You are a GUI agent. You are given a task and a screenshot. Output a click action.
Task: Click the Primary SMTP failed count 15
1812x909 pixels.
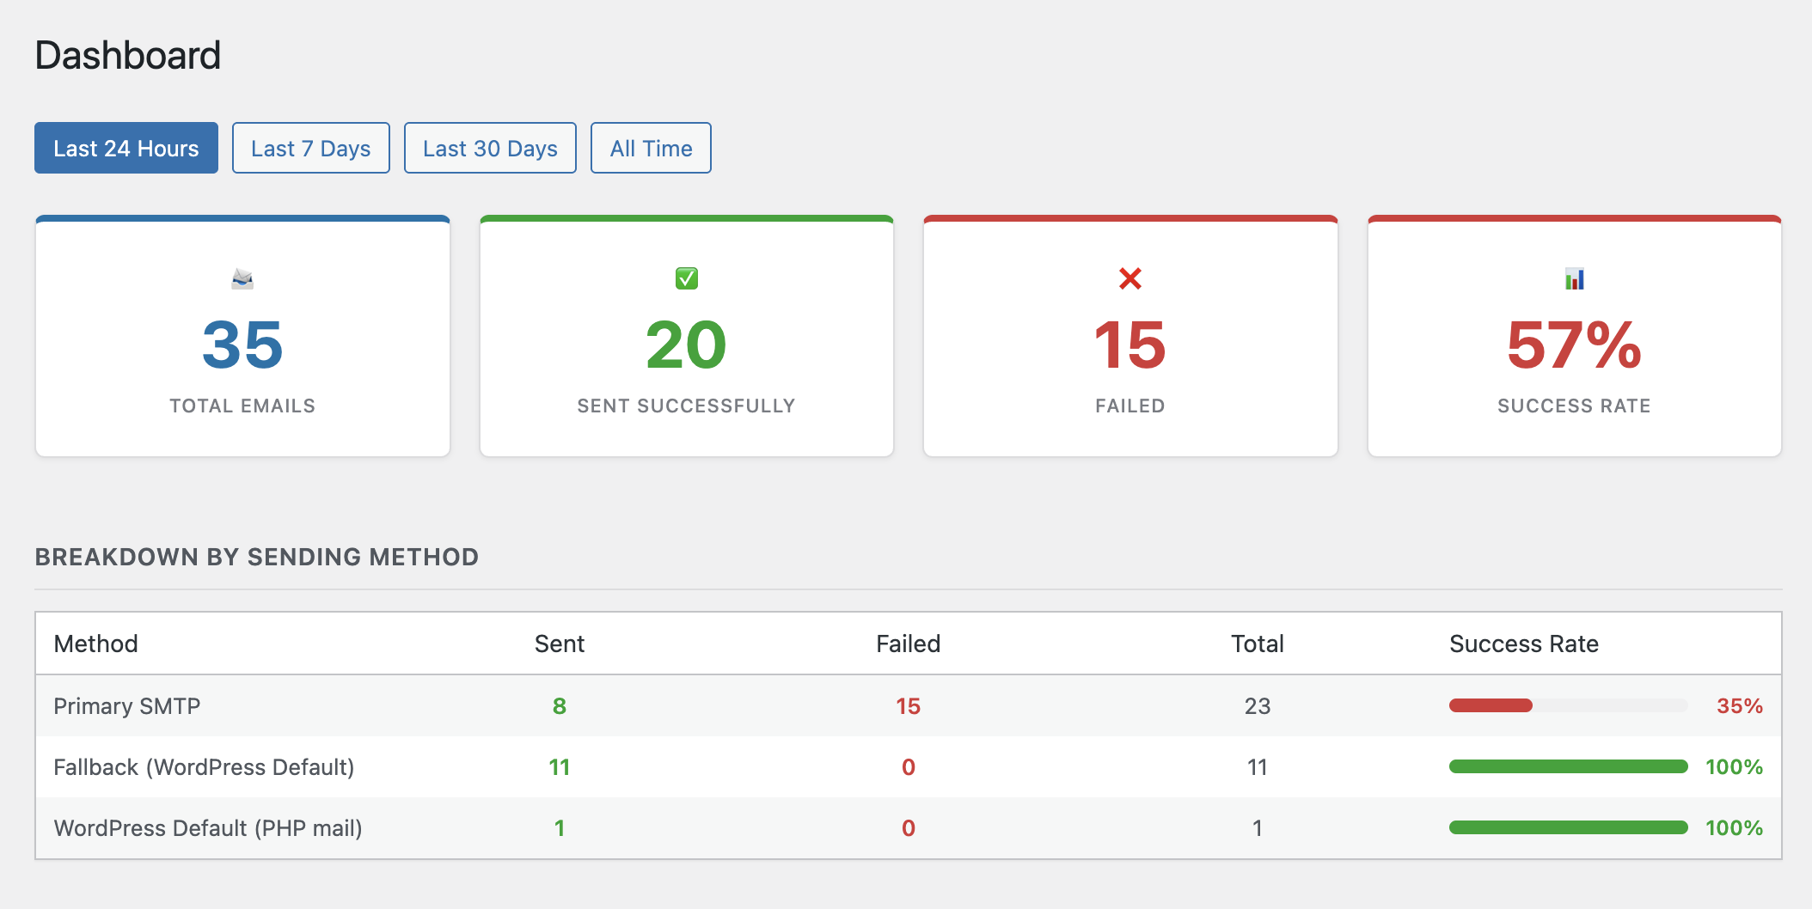[x=908, y=706]
